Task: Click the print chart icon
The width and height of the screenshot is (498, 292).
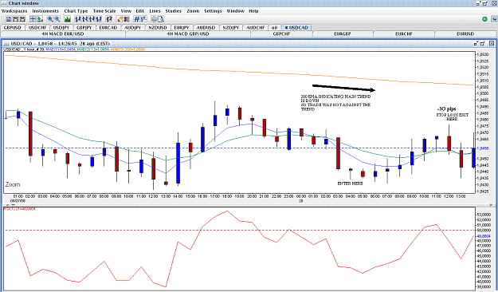Action: click(x=154, y=19)
